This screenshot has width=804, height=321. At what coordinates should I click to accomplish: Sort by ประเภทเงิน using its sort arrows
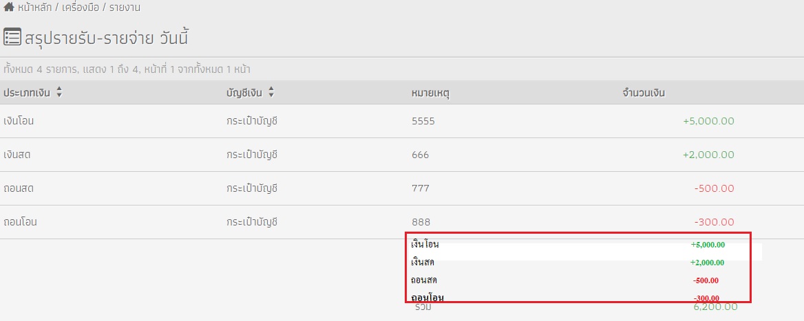(x=59, y=93)
